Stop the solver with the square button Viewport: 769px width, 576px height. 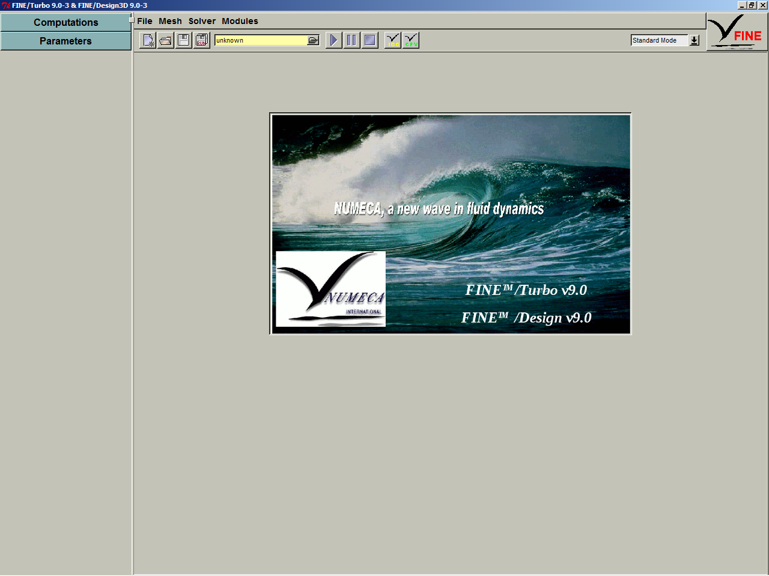pos(370,40)
